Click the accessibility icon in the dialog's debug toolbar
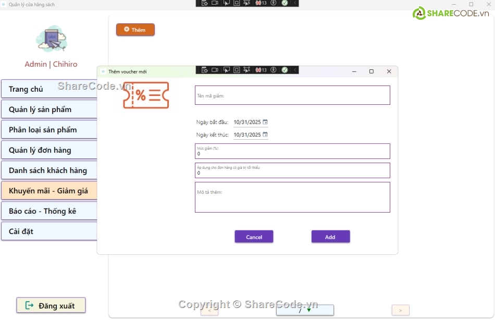The image size is (495, 320). 274,70
